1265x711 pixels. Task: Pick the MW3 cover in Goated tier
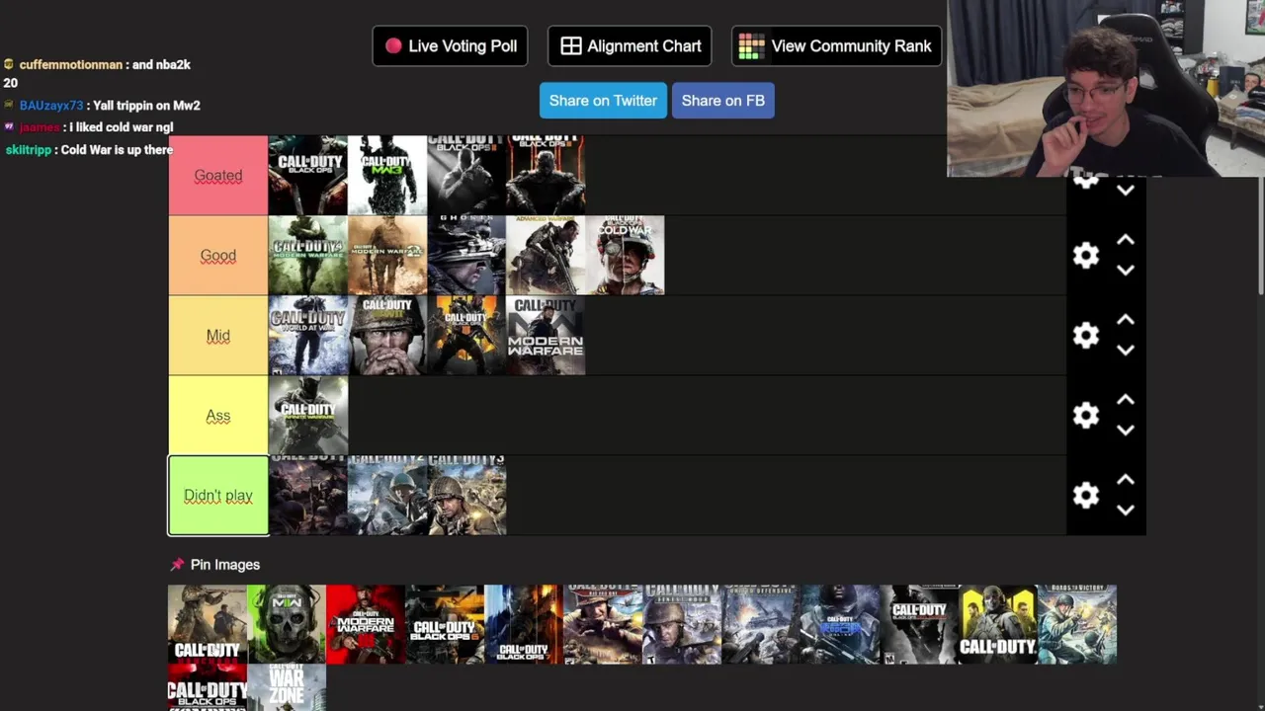point(387,176)
